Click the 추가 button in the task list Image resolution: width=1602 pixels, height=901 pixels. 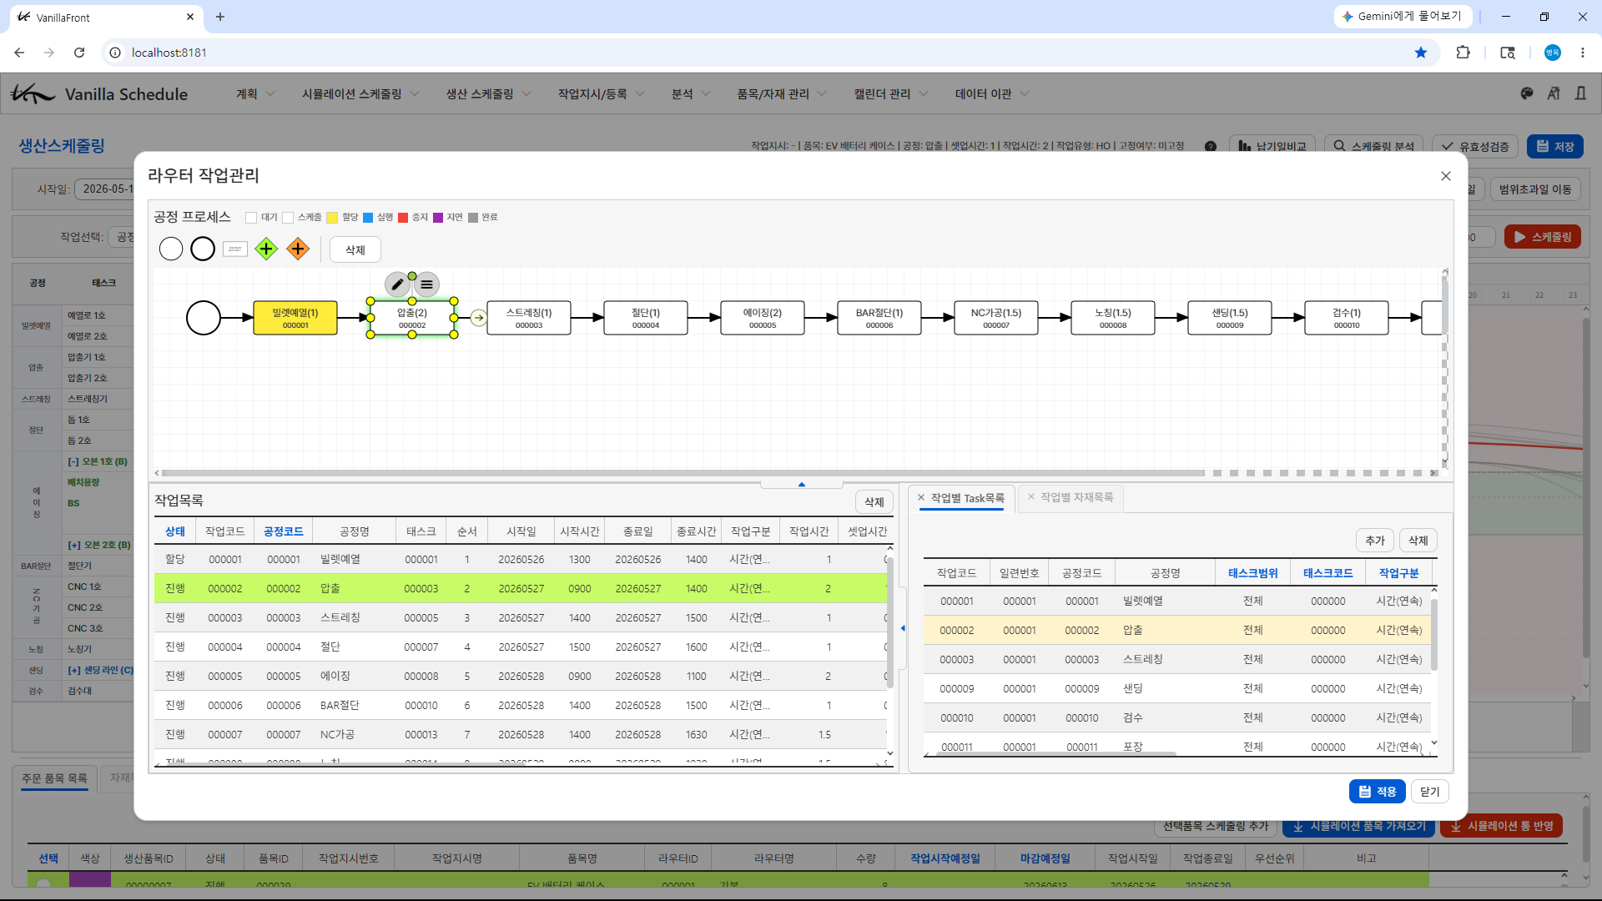[1375, 540]
